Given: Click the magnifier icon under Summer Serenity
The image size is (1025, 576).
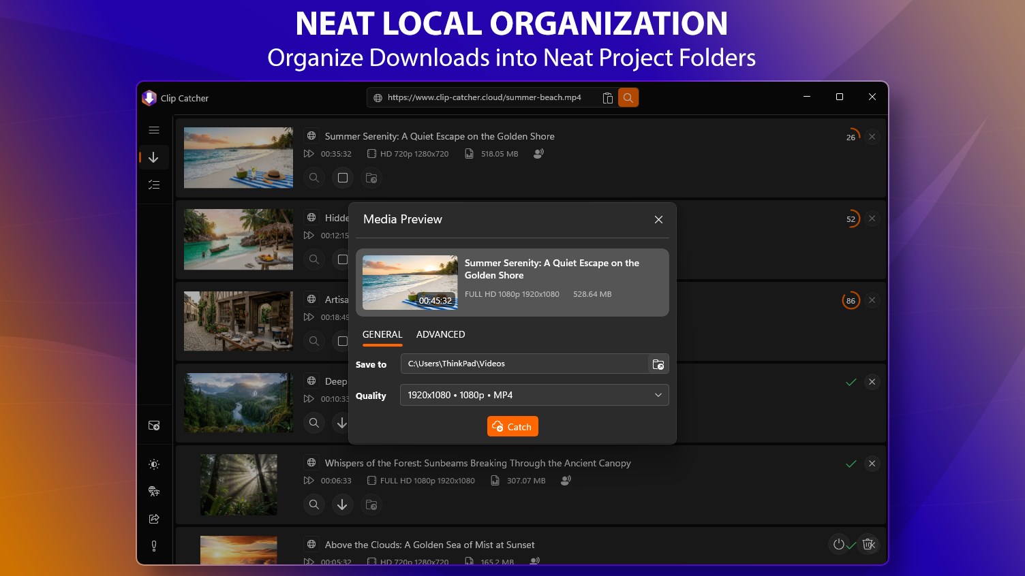Looking at the screenshot, I should 313,178.
